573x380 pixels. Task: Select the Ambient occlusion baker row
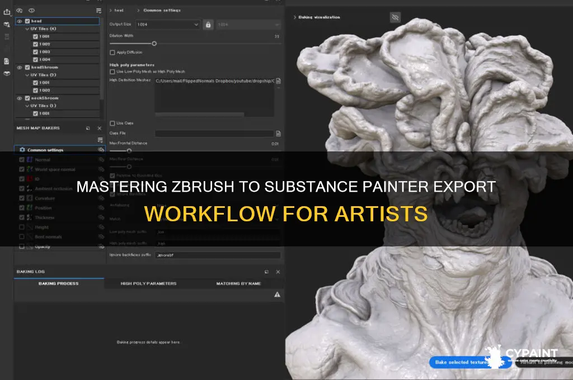59,188
